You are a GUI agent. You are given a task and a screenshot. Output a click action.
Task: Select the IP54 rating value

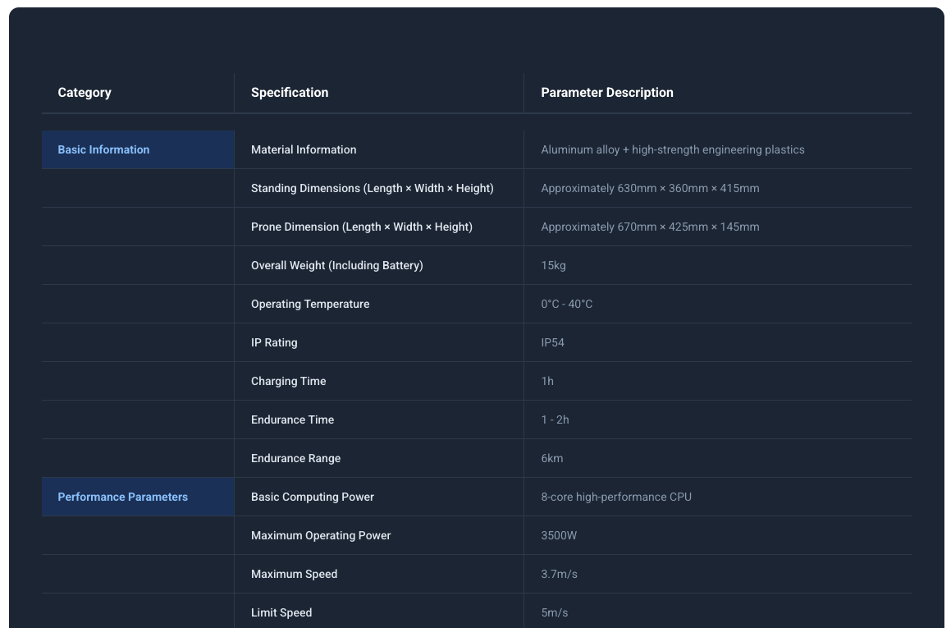coord(552,342)
